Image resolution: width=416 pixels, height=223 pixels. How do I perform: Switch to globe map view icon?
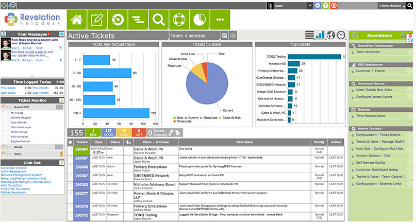click(330, 35)
